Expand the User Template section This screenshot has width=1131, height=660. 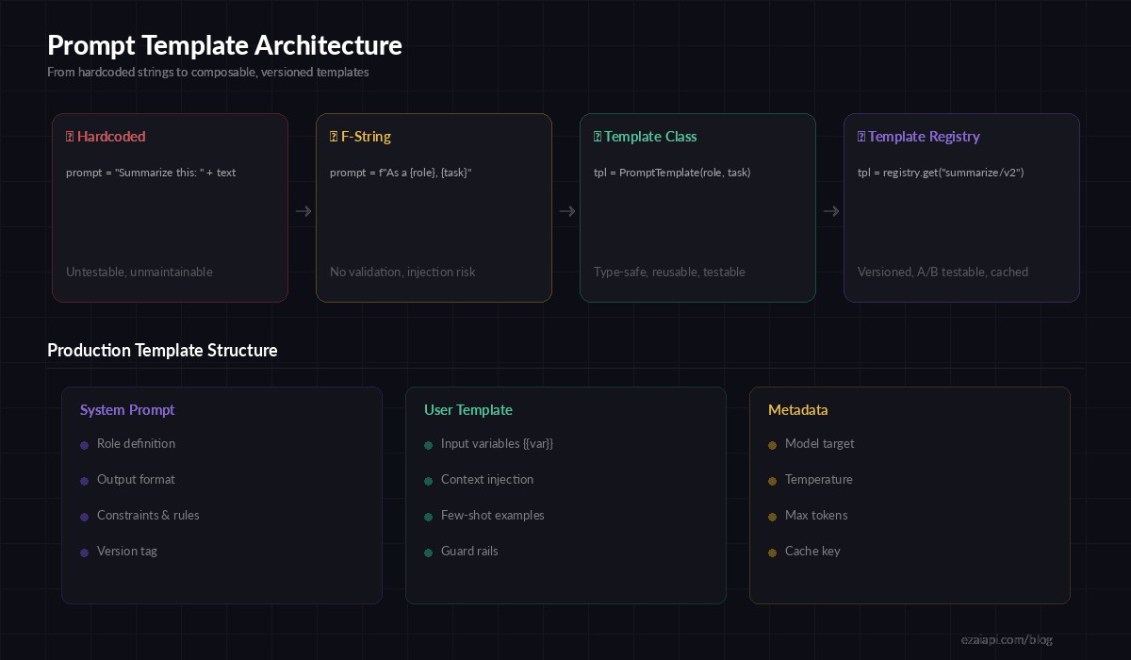[468, 410]
